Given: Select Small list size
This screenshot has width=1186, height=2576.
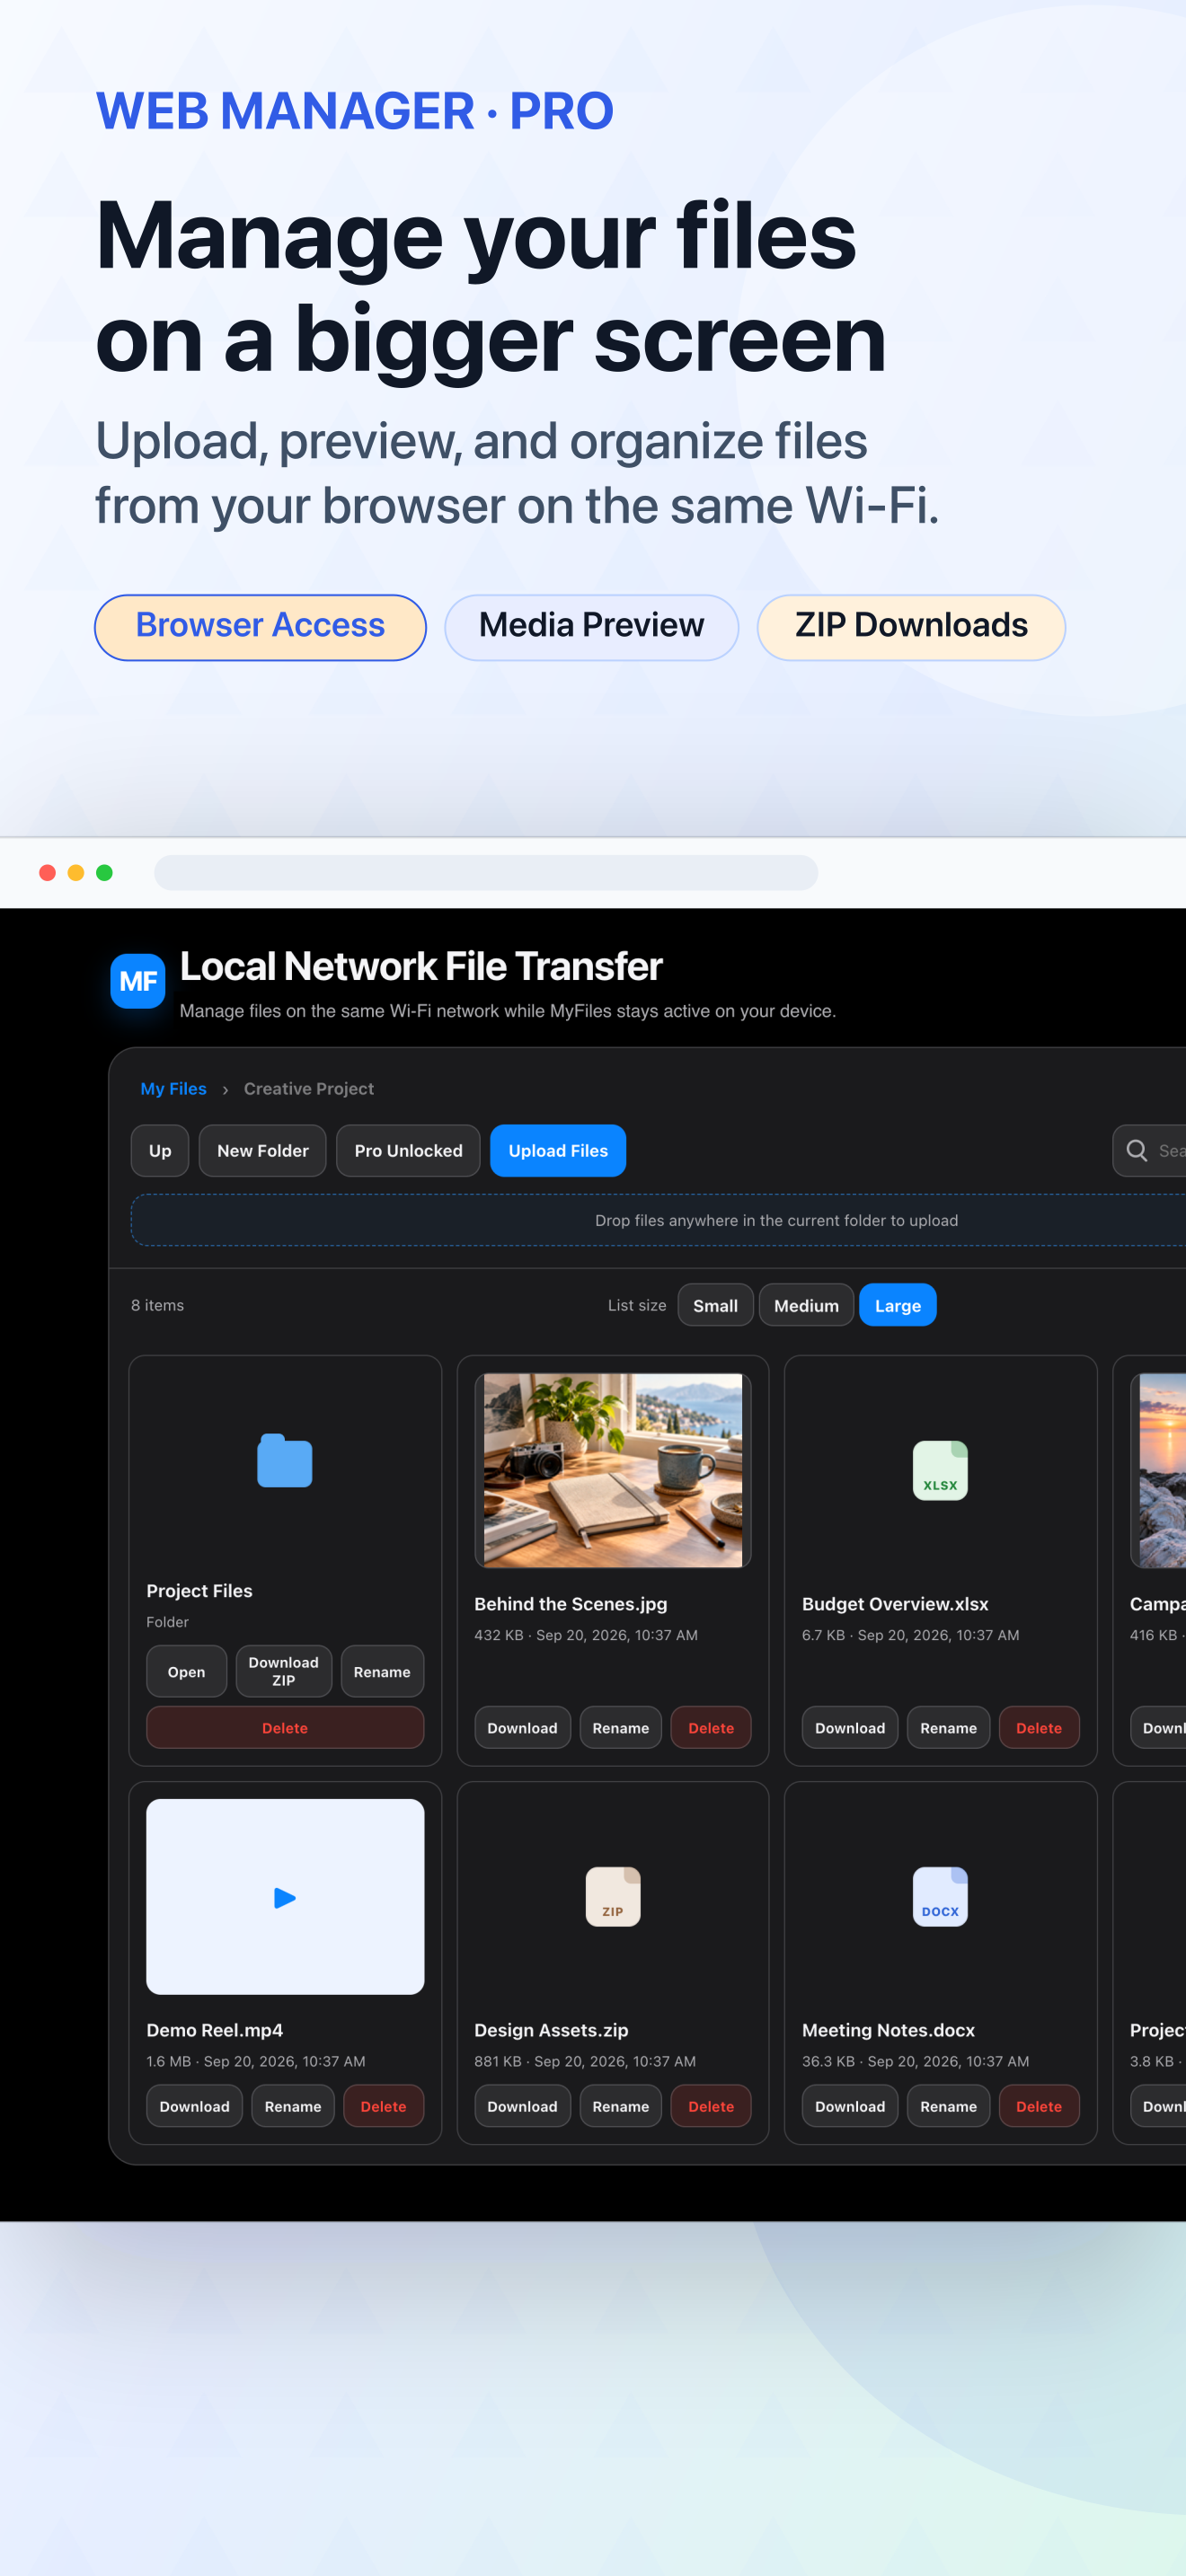Looking at the screenshot, I should coord(715,1305).
